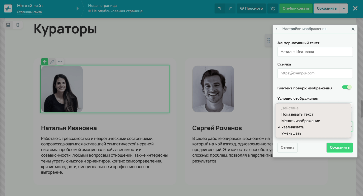
Task: Grab the settings panel drag handle
Action: point(269,40)
